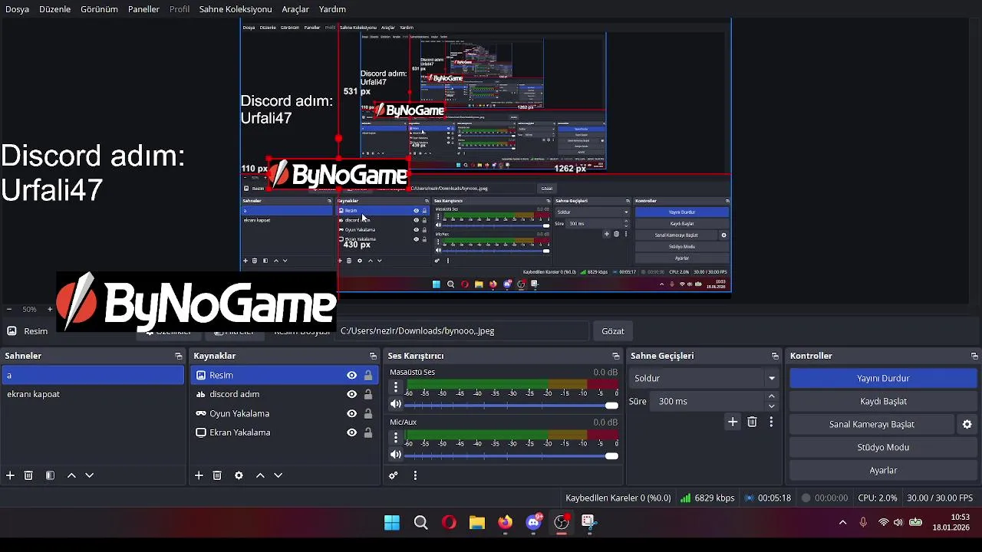Viewport: 982px width, 552px height.
Task: Open File Explorer from taskbar
Action: [477, 523]
